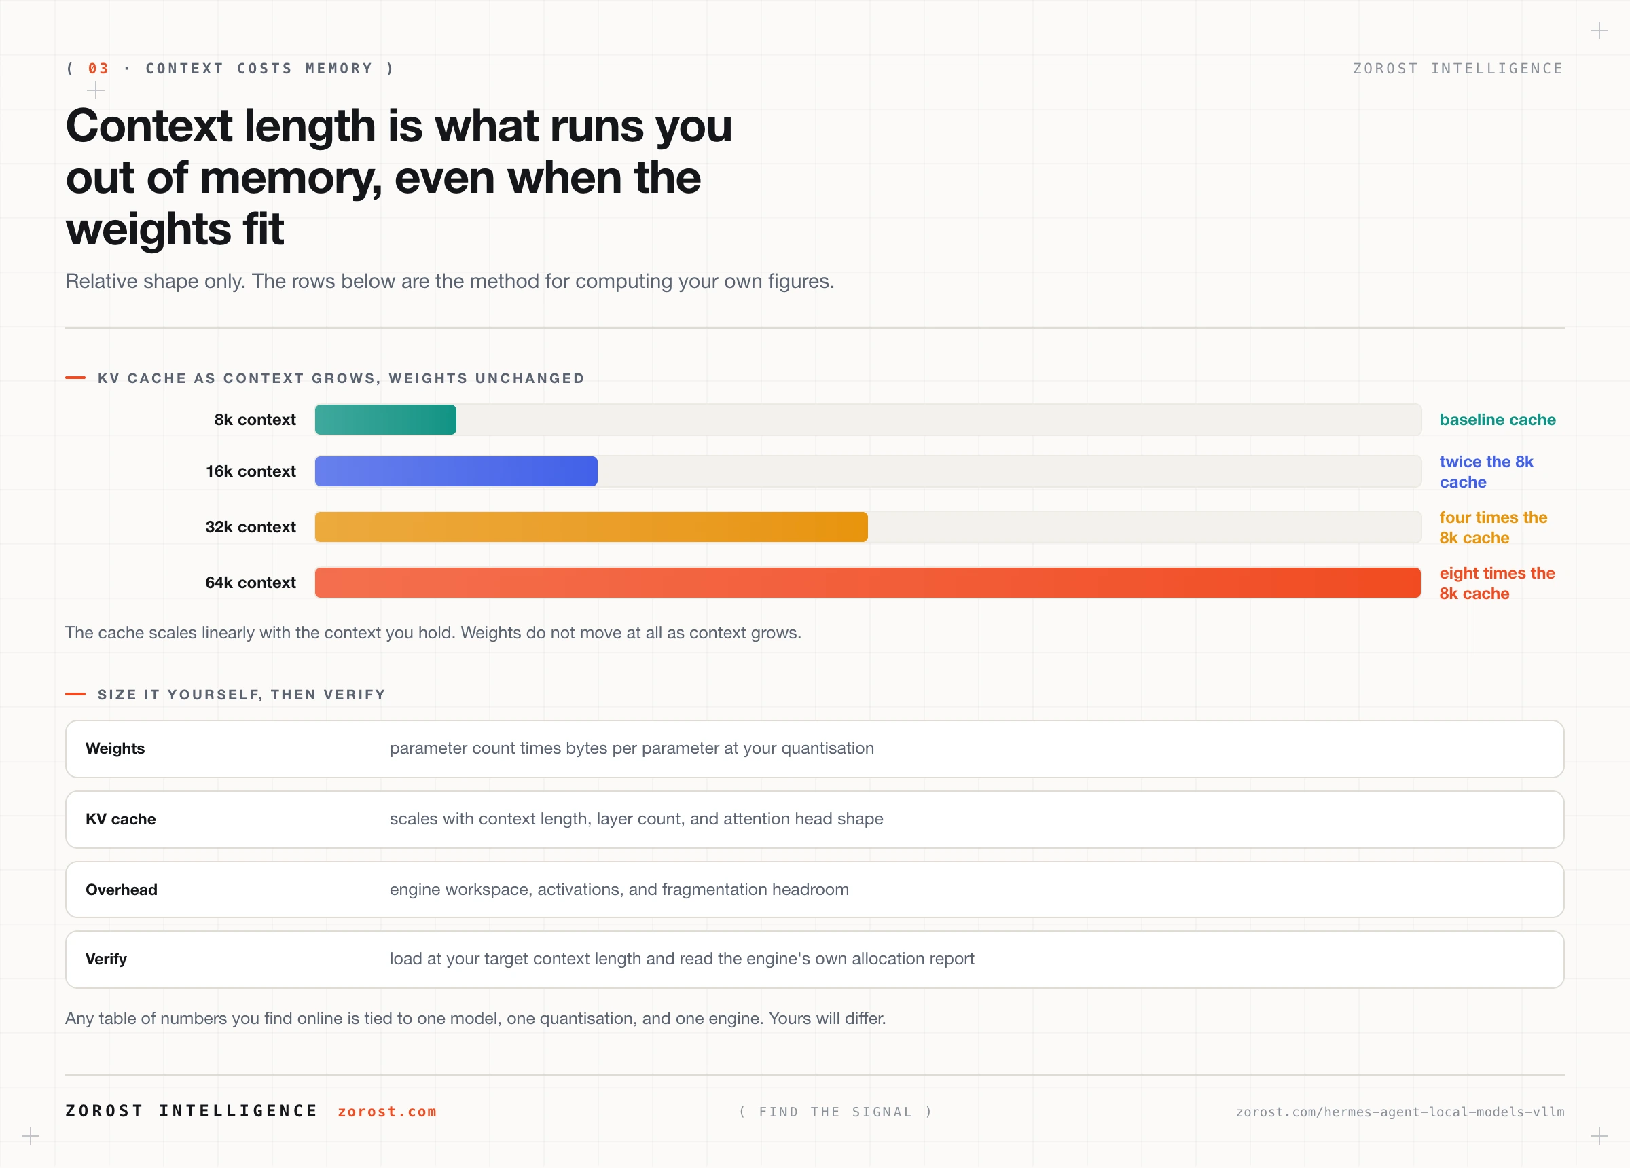This screenshot has height=1168, width=1630.
Task: Click 'The cache scales linearly' caption
Action: point(433,632)
